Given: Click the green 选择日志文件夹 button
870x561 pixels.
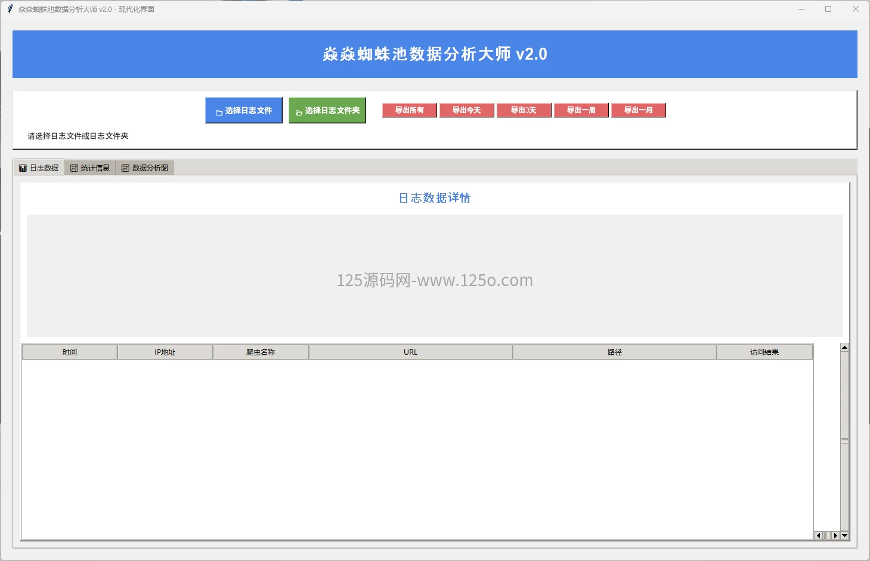Looking at the screenshot, I should (327, 110).
